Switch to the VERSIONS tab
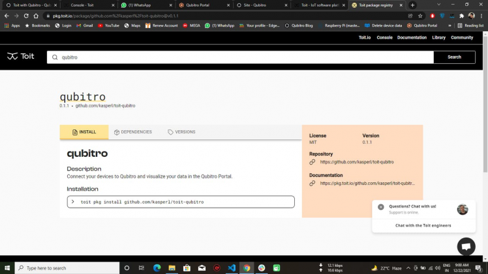Image resolution: width=488 pixels, height=274 pixels. click(x=181, y=132)
